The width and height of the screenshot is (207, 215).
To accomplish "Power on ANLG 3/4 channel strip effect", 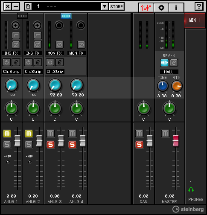I will (50, 62).
